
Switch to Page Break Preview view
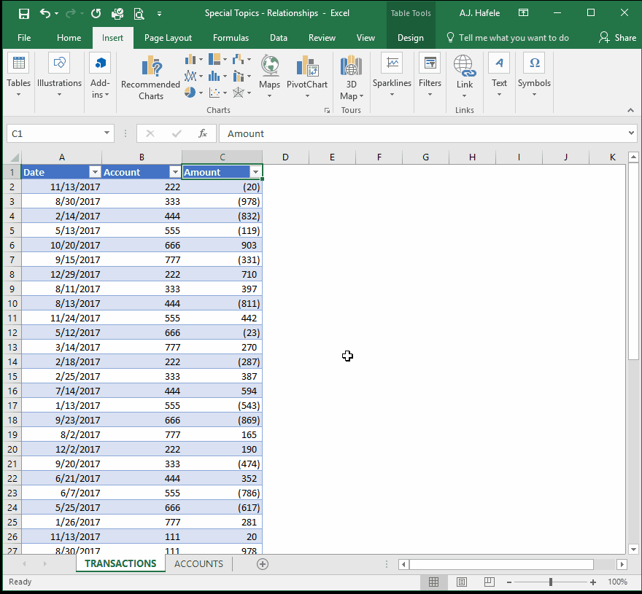490,582
